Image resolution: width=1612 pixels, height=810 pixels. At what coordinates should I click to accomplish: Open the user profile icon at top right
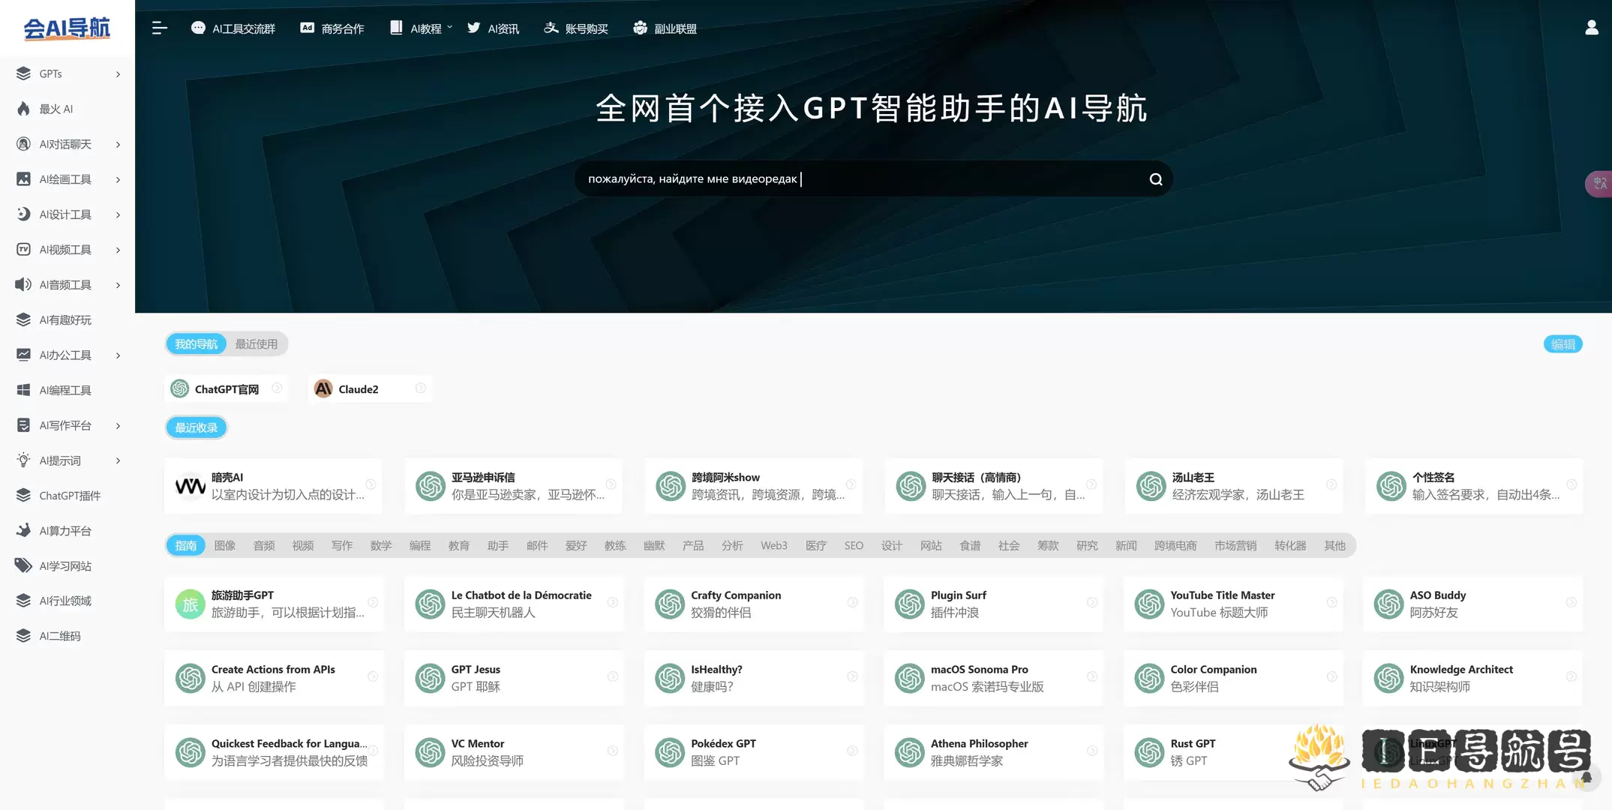point(1590,28)
